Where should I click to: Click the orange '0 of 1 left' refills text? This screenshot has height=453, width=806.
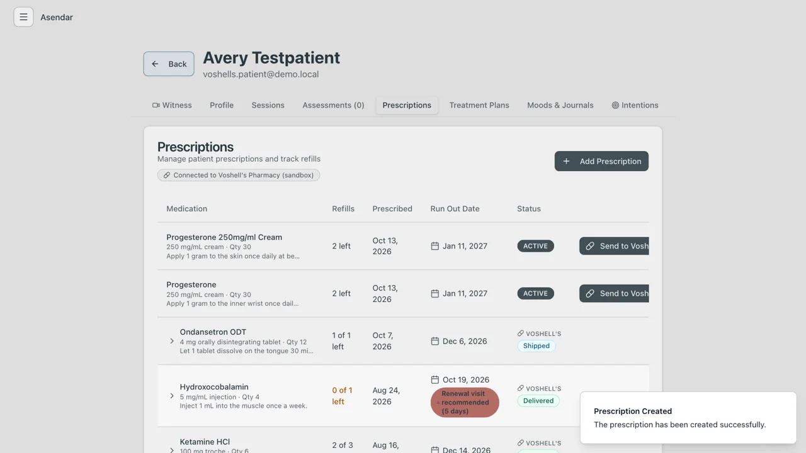click(343, 396)
